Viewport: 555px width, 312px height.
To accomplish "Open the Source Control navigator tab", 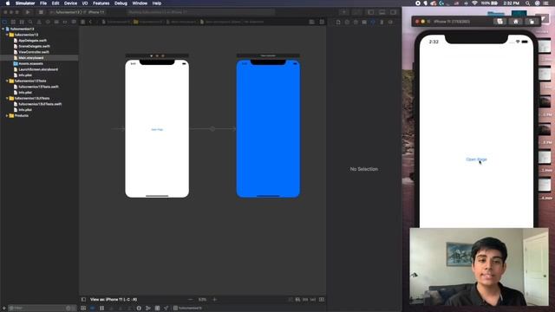I will [x=13, y=22].
